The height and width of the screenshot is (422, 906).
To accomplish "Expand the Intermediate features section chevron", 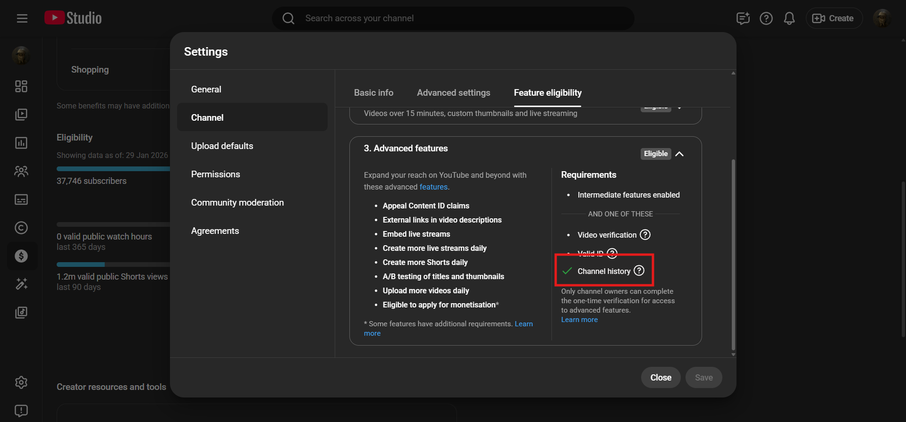I will coord(679,108).
